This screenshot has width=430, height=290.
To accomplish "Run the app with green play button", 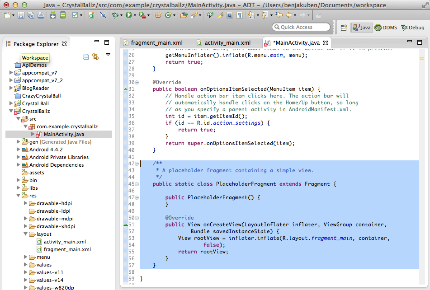I will (x=129, y=15).
